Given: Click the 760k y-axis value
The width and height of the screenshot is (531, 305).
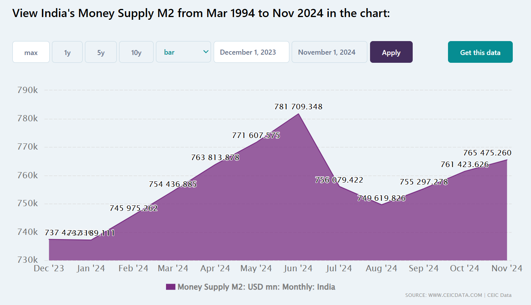Looking at the screenshot, I should click(x=28, y=175).
